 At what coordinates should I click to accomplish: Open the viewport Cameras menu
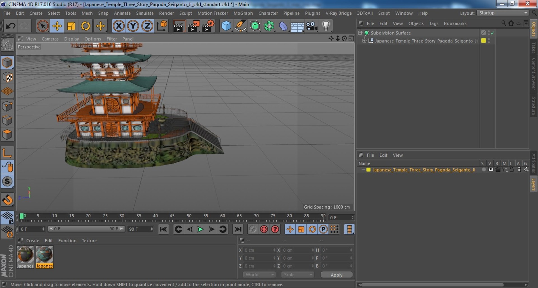click(50, 39)
